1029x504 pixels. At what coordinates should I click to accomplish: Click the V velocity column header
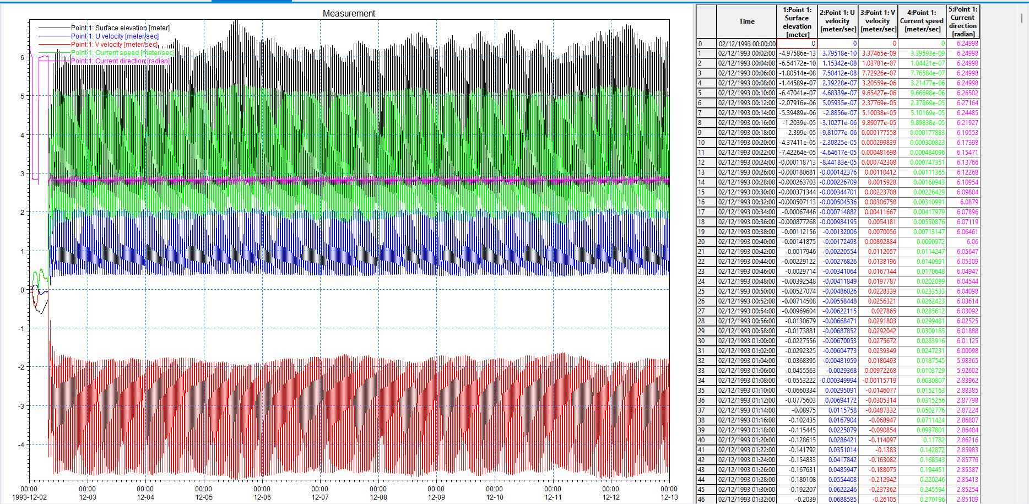pyautogui.click(x=878, y=21)
